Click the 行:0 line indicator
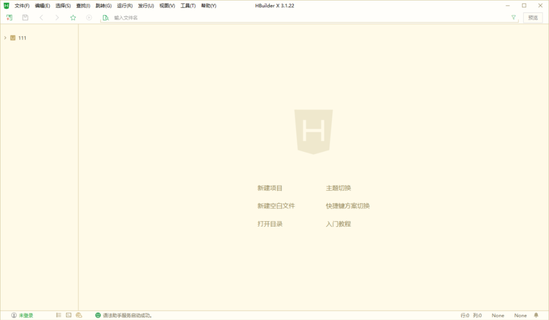 coord(465,315)
